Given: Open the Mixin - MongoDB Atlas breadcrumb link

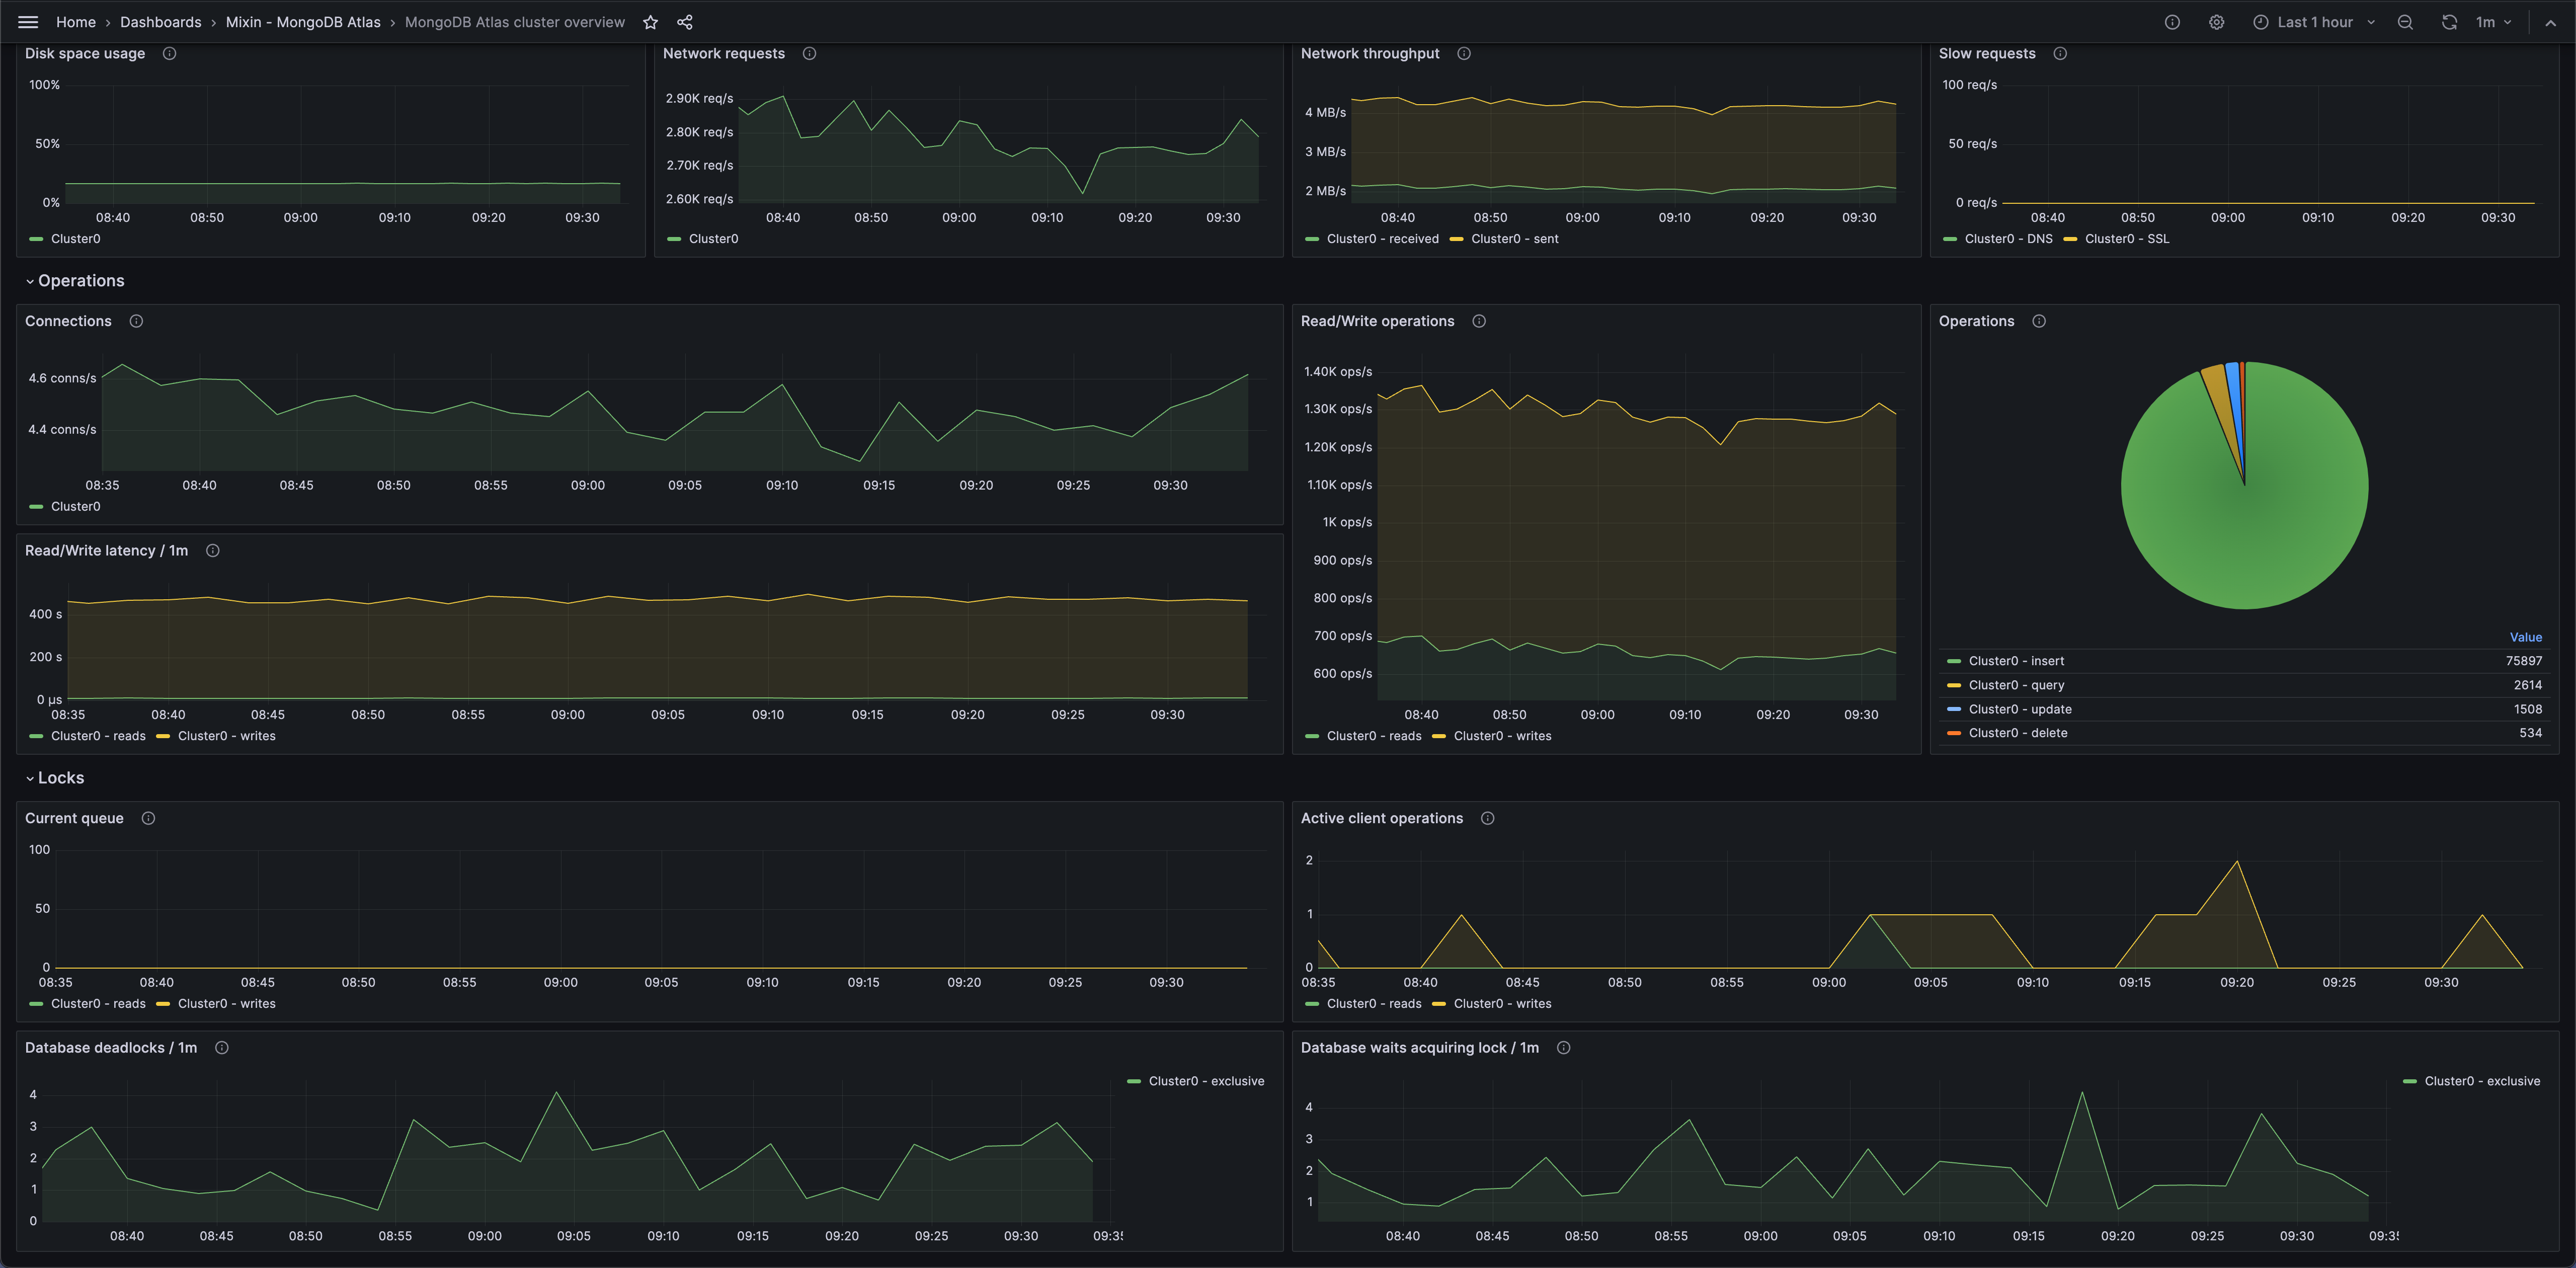Looking at the screenshot, I should [302, 21].
